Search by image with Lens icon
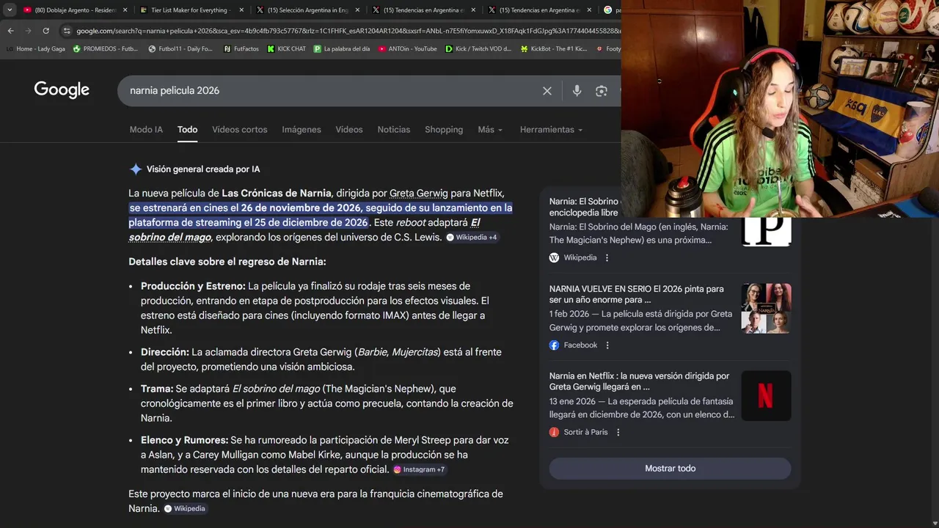Image resolution: width=939 pixels, height=528 pixels. pyautogui.click(x=602, y=91)
